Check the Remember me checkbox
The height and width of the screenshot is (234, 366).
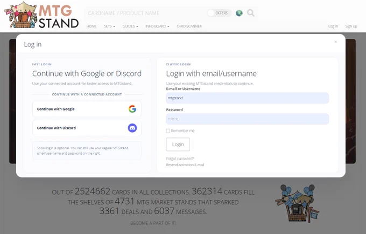tap(168, 130)
